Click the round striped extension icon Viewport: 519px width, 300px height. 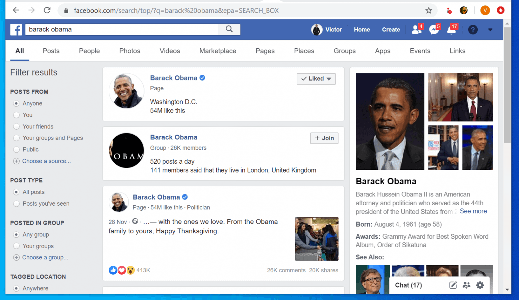coord(464,10)
